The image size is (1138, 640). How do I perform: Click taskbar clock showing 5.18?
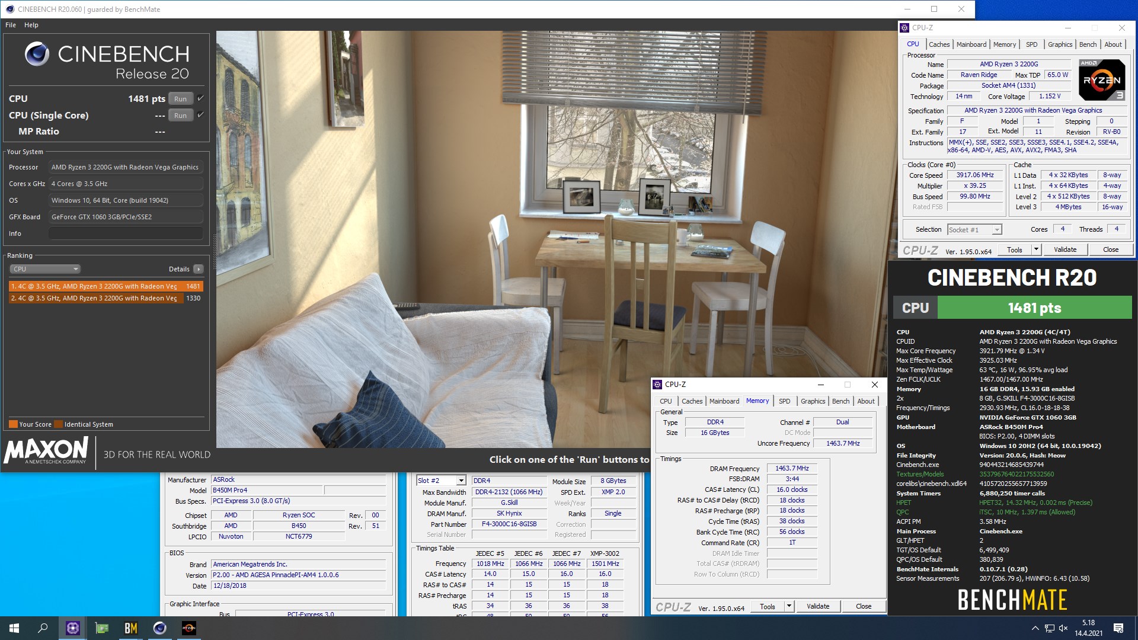coord(1088,628)
